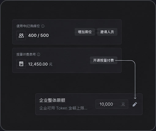Image resolution: width=156 pixels, height=131 pixels.
Task: Click the 企业可用 Token 金额上限 description
Action: 63,108
